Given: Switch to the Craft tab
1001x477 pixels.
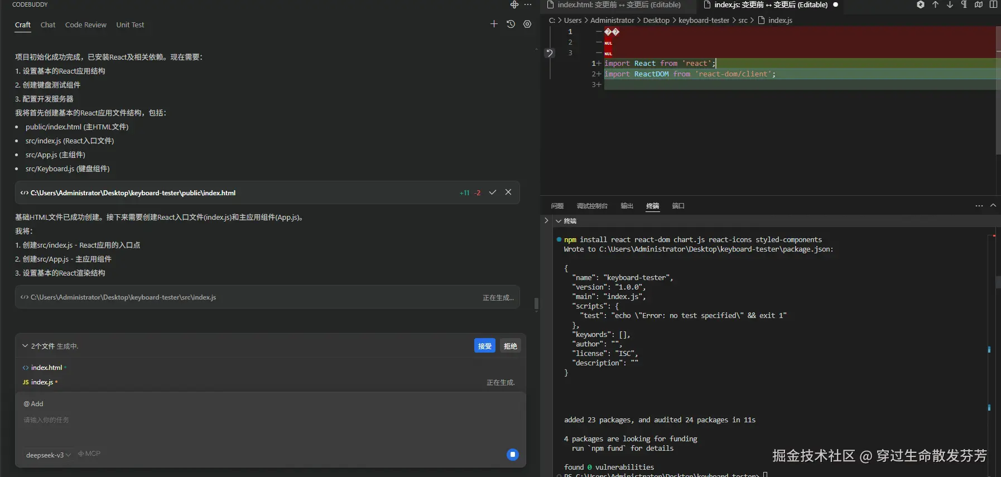Looking at the screenshot, I should pos(23,25).
